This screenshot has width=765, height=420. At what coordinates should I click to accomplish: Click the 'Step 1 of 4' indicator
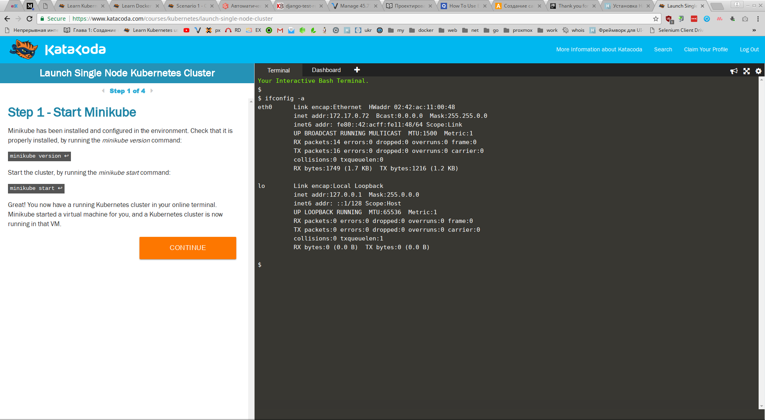127,91
